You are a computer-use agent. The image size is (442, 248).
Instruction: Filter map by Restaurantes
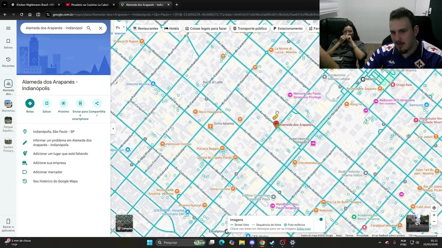[x=145, y=29]
